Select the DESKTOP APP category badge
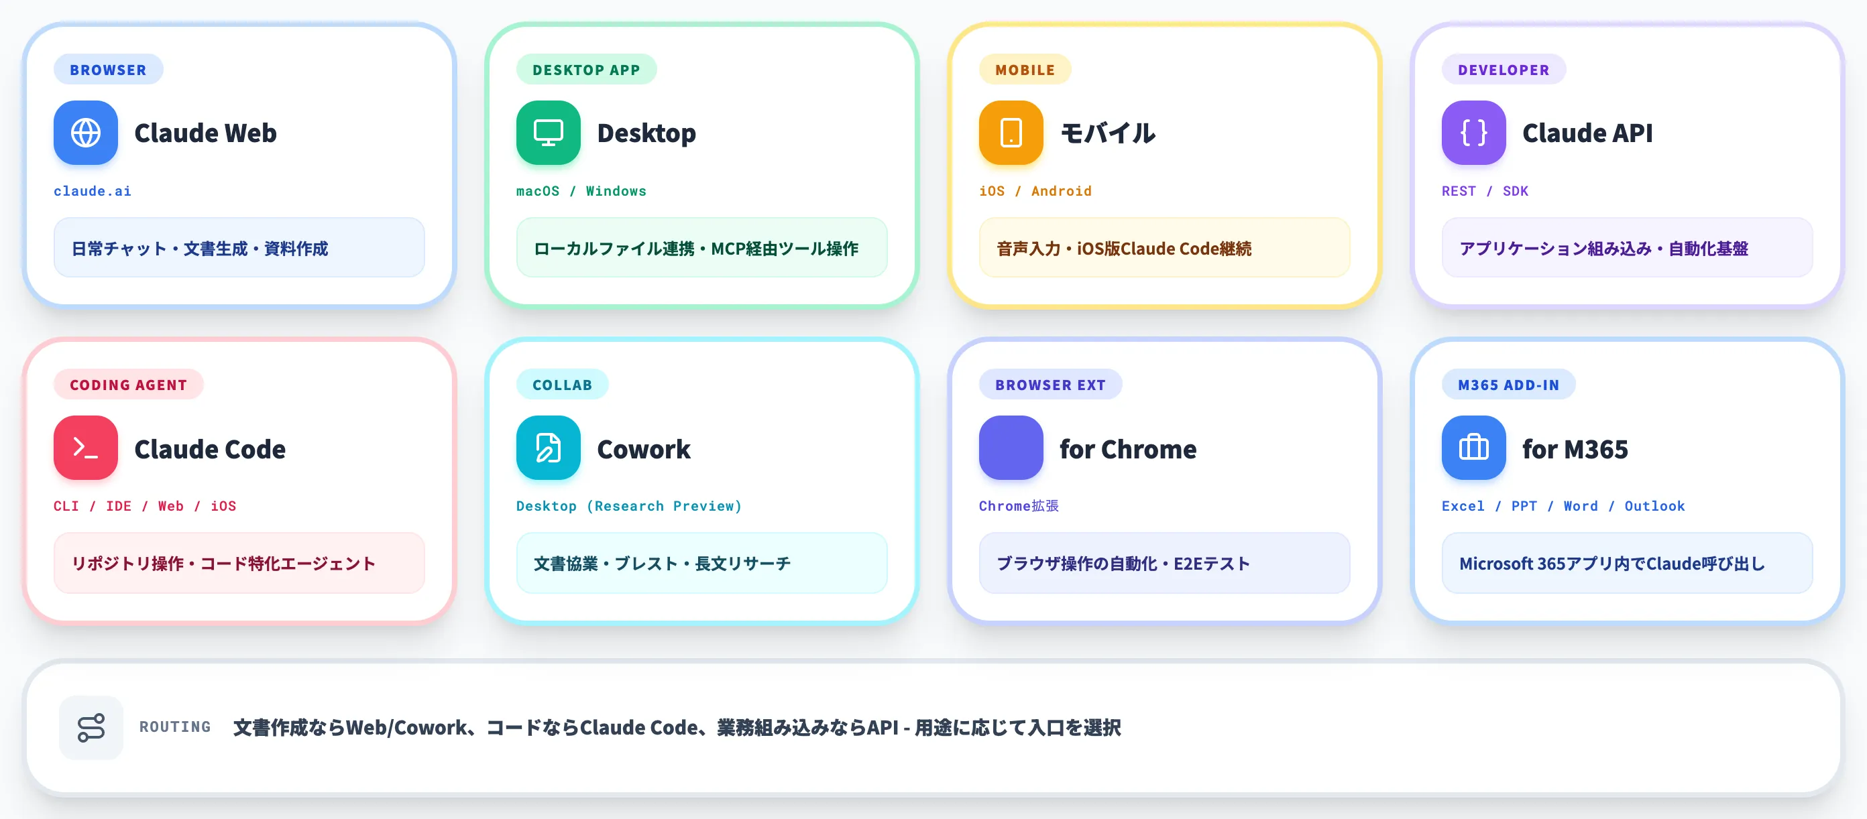This screenshot has height=819, width=1867. 586,70
